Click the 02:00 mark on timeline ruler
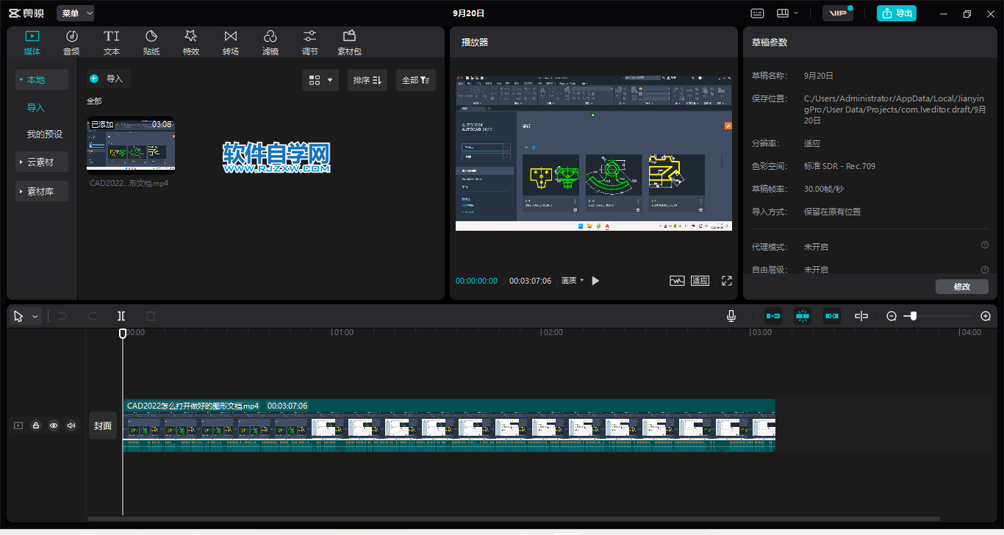Screen dimensions: 1004x535 coord(552,332)
